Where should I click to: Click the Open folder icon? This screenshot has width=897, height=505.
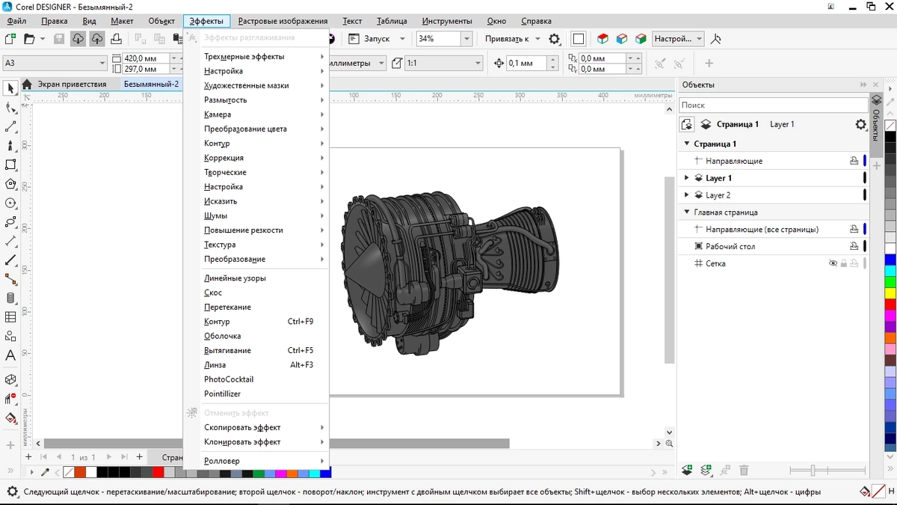(x=29, y=38)
